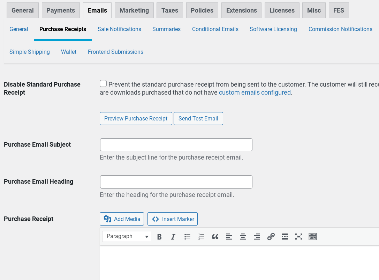
Task: Center align the text
Action: [243, 237]
